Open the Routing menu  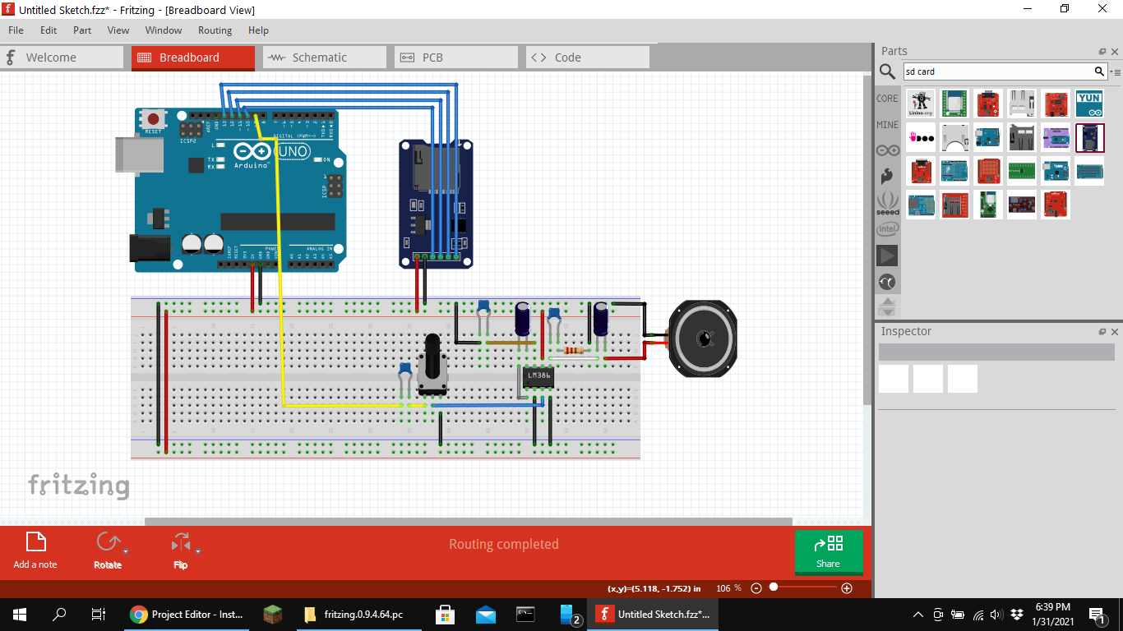[x=215, y=30]
